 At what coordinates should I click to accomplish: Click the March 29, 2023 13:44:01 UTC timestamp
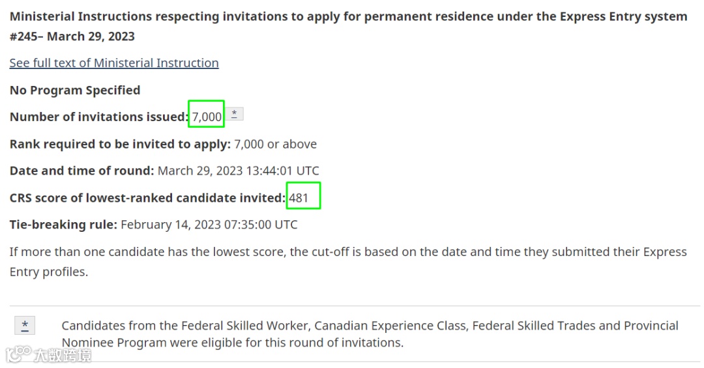pyautogui.click(x=239, y=171)
